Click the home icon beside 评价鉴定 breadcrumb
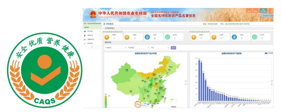 click(x=104, y=24)
